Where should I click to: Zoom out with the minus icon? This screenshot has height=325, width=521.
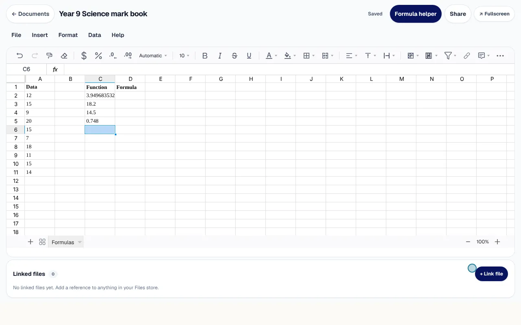[x=468, y=242]
